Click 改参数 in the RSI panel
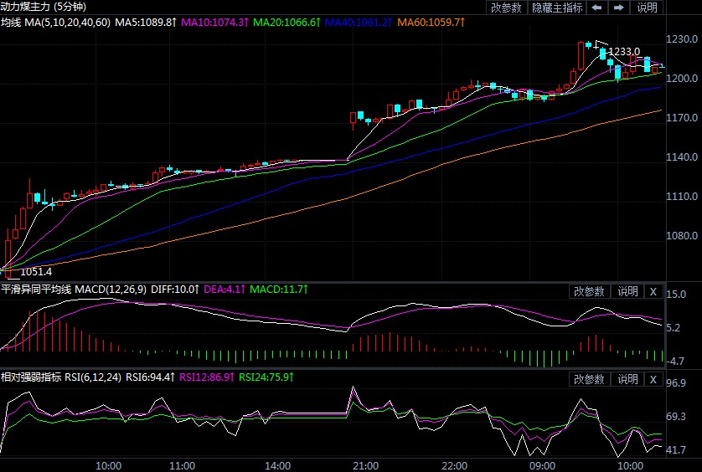Screen dimensions: 702x472 589,379
